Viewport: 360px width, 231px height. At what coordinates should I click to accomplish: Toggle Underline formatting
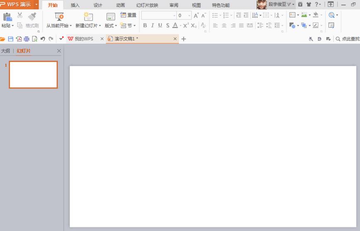pyautogui.click(x=160, y=26)
